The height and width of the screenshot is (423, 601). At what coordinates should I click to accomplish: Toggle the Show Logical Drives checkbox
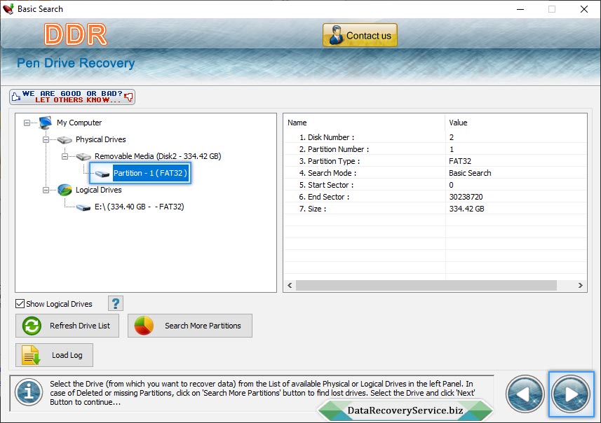20,303
